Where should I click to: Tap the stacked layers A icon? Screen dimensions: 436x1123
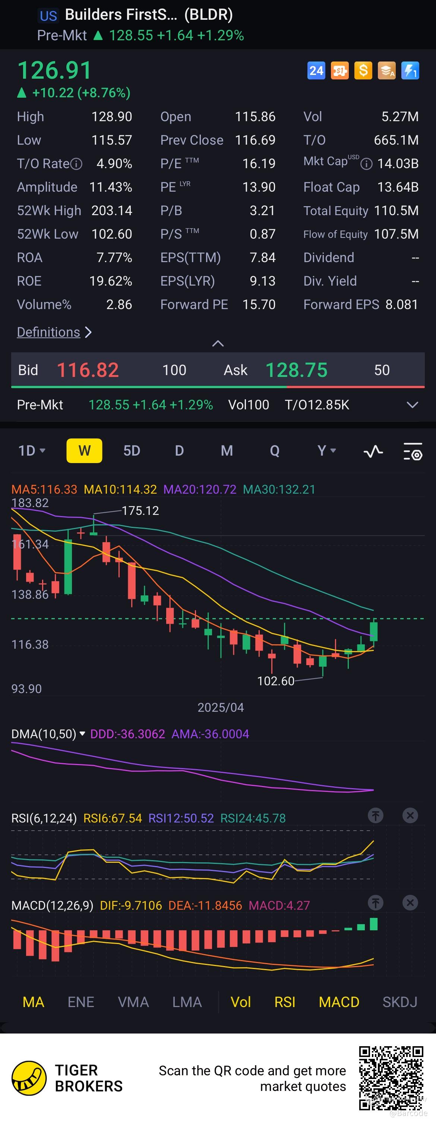pos(387,70)
